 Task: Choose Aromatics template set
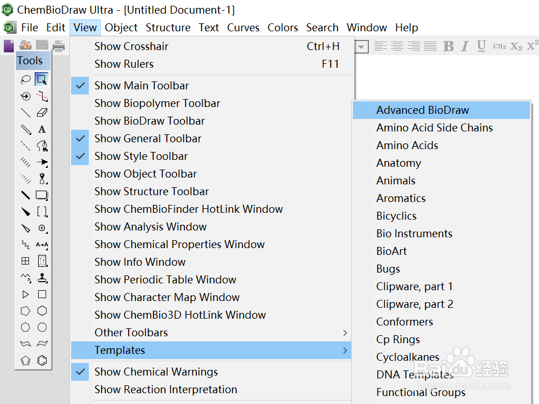click(441, 198)
